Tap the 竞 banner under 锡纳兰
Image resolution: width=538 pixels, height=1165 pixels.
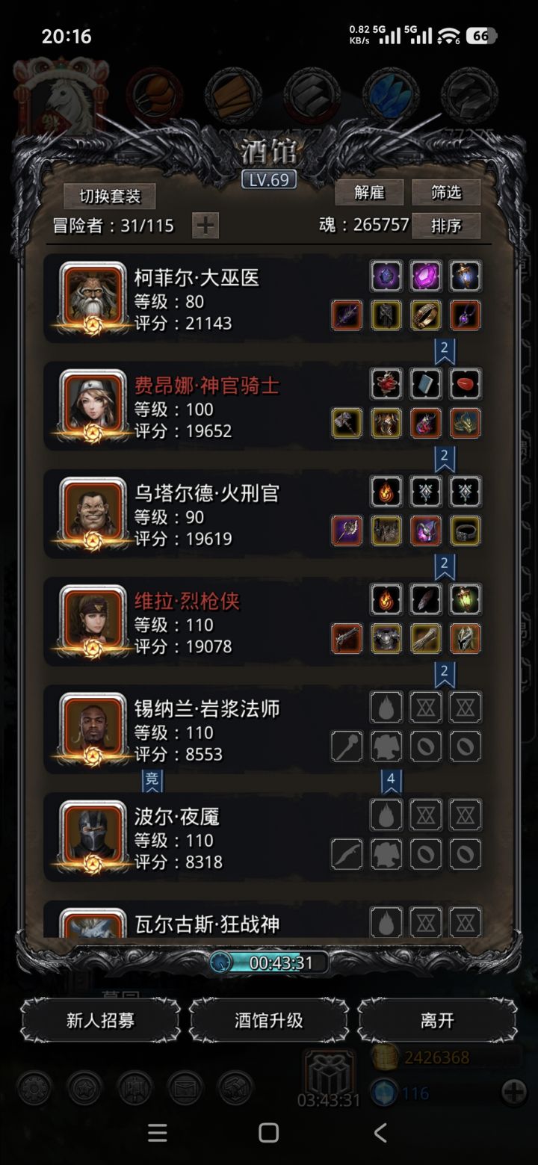pyautogui.click(x=152, y=780)
